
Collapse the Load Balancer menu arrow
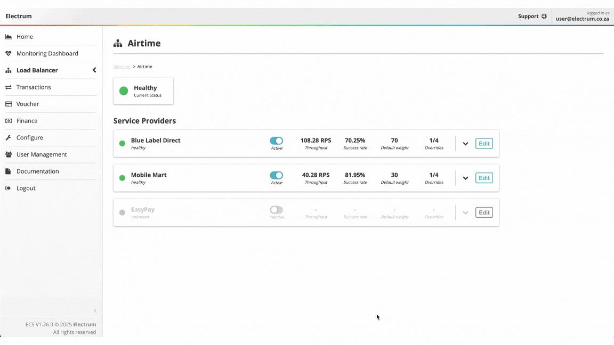tap(94, 70)
